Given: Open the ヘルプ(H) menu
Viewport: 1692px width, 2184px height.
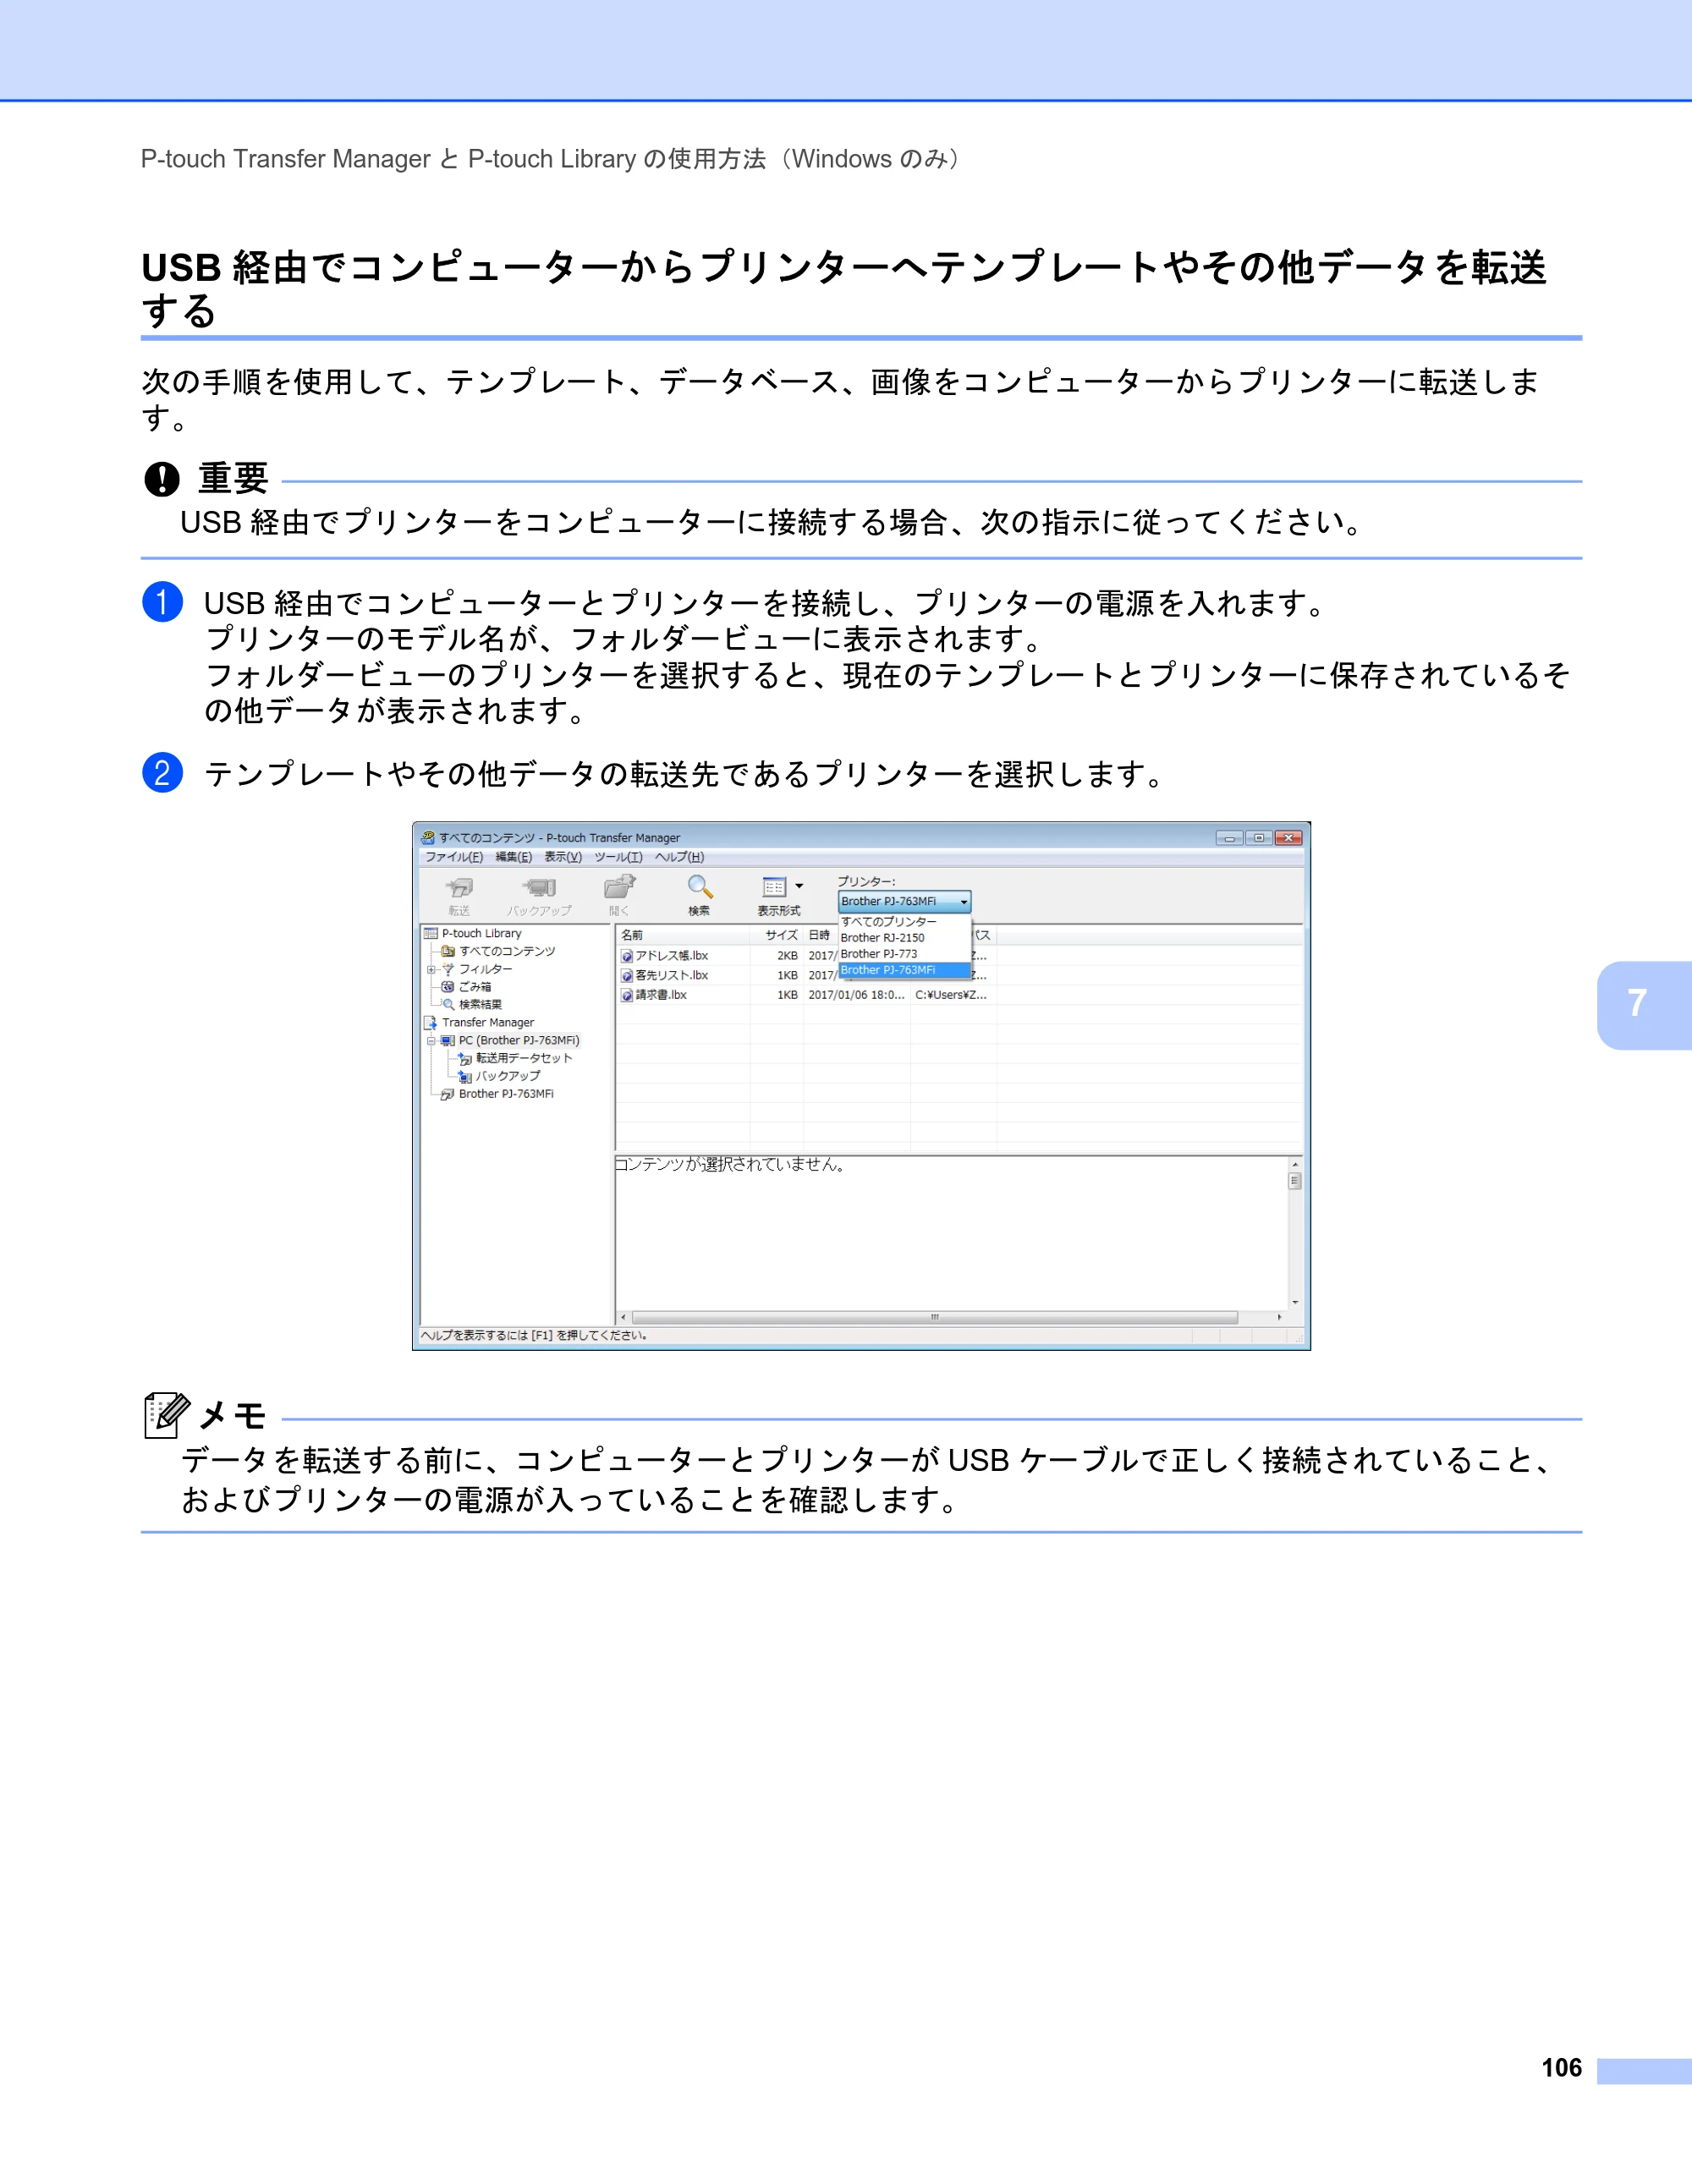Looking at the screenshot, I should 679,857.
